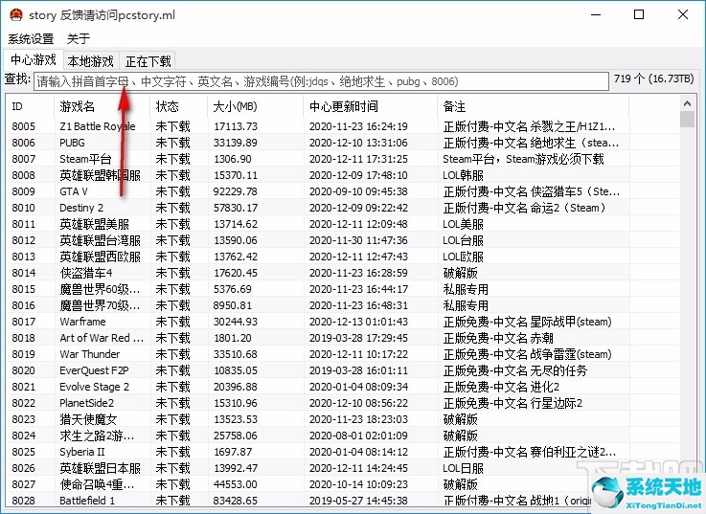Click remark 正版免费-中文名 赤潮
Screen dimensions: 706x514
click(x=498, y=338)
